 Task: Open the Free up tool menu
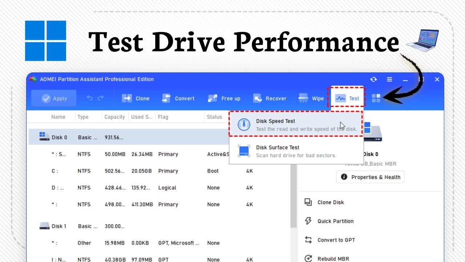(x=224, y=98)
